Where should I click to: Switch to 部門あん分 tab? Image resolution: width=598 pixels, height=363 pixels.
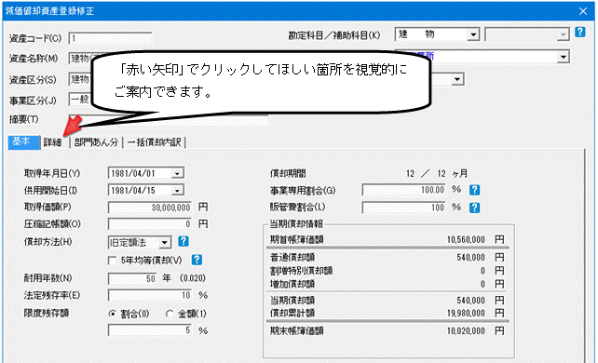click(x=96, y=142)
